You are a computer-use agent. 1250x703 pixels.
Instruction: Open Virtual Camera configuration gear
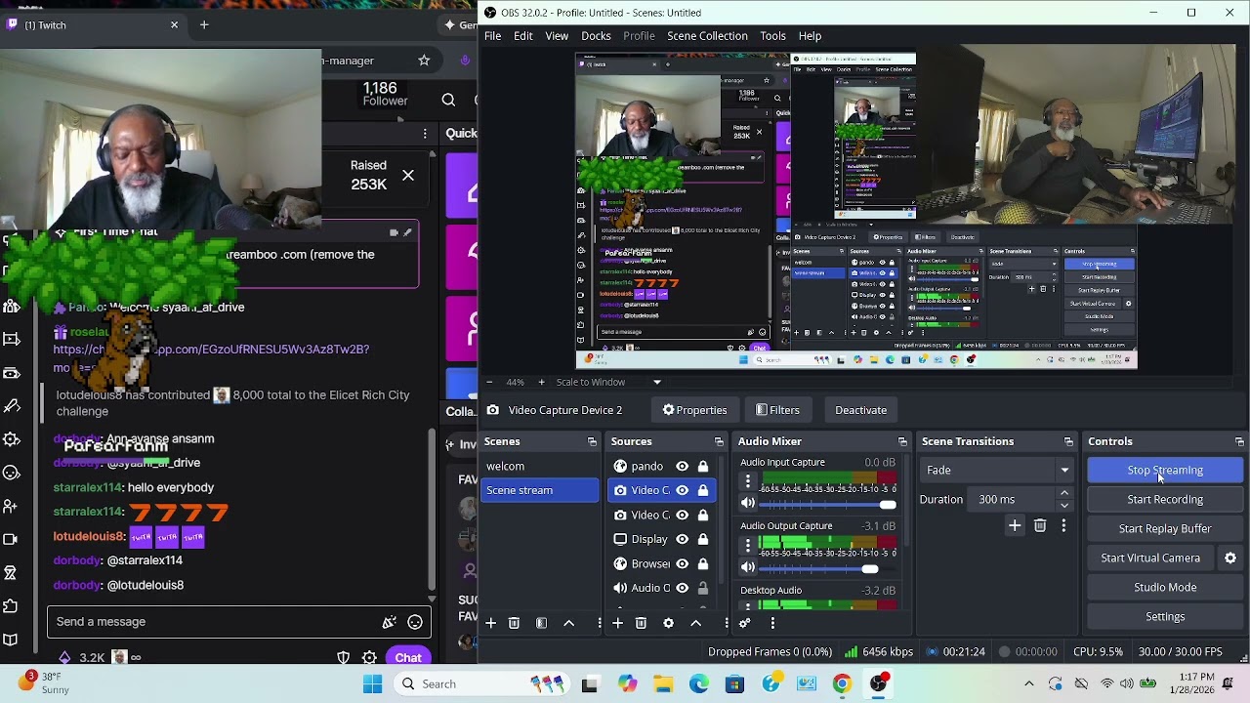(x=1230, y=558)
